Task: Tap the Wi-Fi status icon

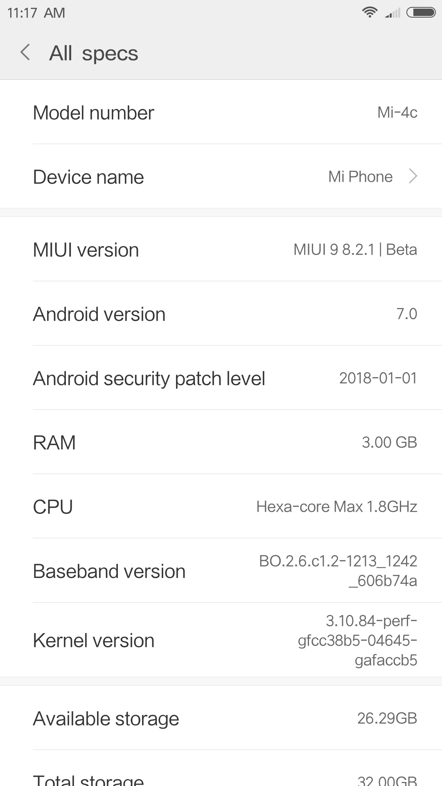Action: [x=370, y=13]
